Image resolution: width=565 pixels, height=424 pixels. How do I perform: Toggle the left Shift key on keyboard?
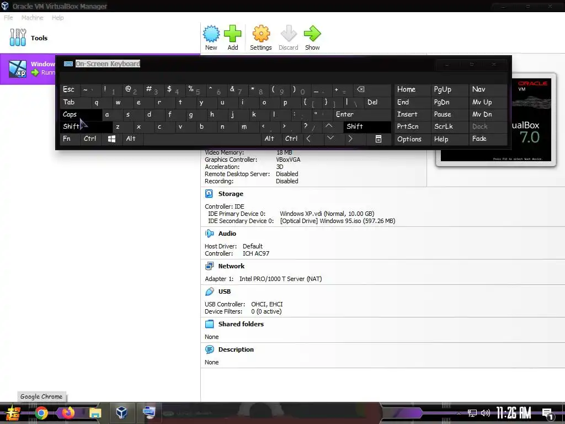86,126
